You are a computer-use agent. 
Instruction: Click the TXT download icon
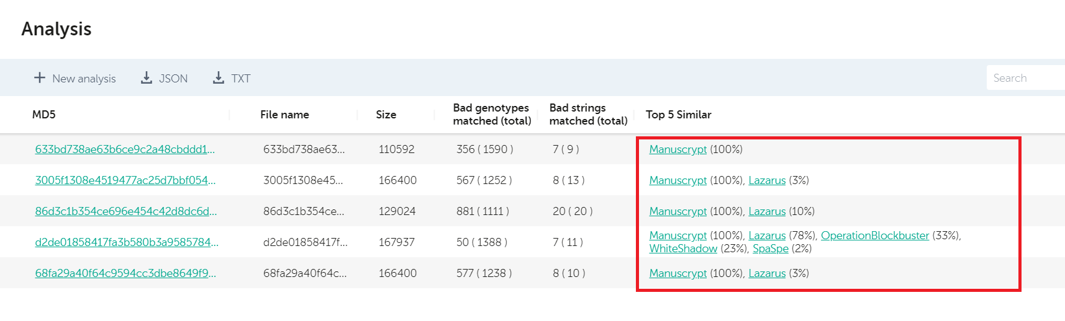point(219,77)
